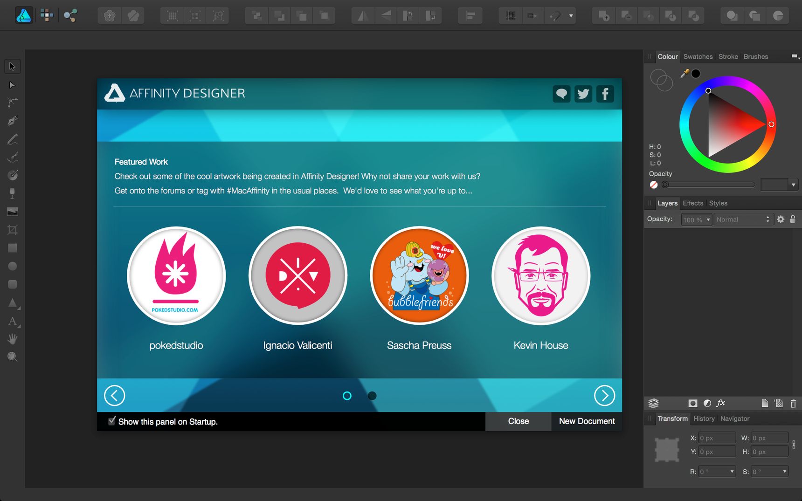The height and width of the screenshot is (501, 802).
Task: Select the Move tool
Action: click(x=12, y=67)
